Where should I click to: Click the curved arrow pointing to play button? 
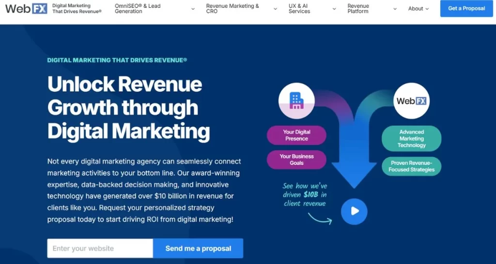pyautogui.click(x=320, y=219)
